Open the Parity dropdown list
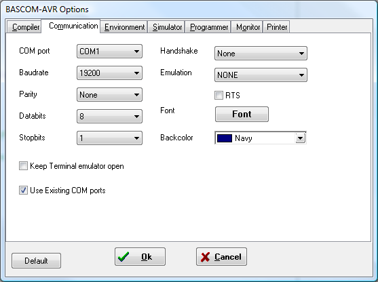Screen dimensions: 378x282 point(109,95)
